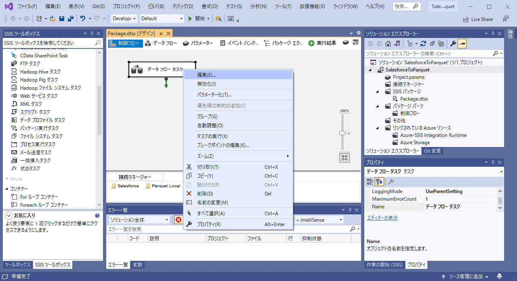Image resolution: width=517 pixels, height=281 pixels.
Task: Select パラメーター化(T)... in the context menu
Action: click(238, 95)
